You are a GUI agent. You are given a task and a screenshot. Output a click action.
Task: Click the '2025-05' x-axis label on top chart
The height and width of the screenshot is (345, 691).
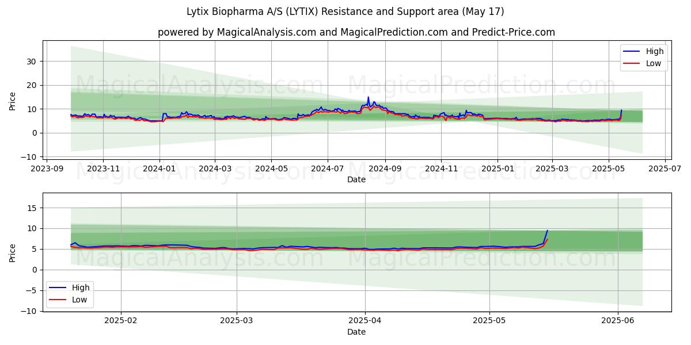click(x=609, y=170)
